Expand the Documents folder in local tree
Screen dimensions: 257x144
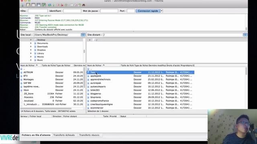pyautogui.click(x=31, y=43)
